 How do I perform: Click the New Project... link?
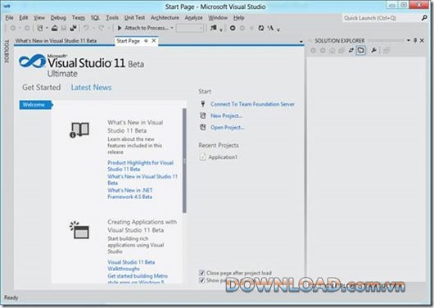226,115
